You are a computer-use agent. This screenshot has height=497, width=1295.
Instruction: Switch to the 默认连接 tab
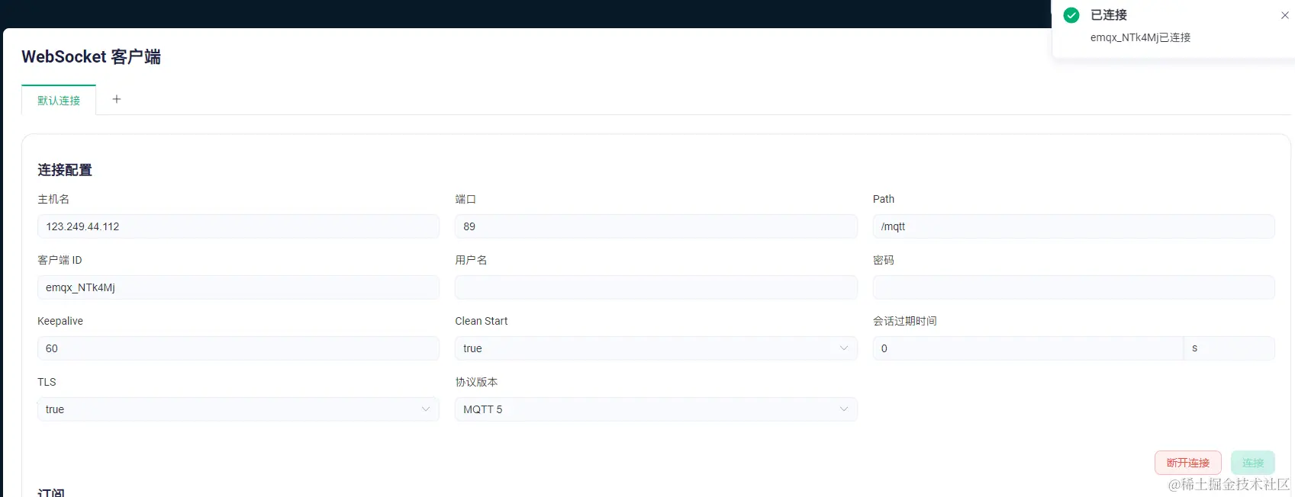(59, 101)
